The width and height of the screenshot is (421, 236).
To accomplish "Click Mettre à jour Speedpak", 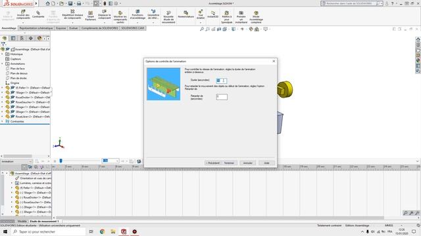I will (227, 17).
